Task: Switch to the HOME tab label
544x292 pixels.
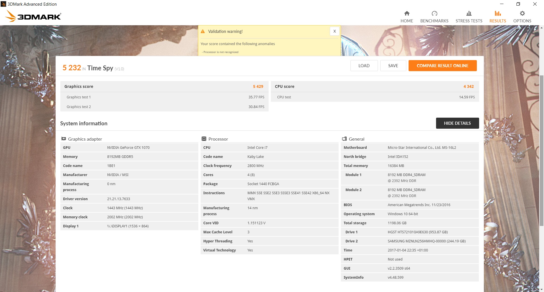Action: point(407,21)
